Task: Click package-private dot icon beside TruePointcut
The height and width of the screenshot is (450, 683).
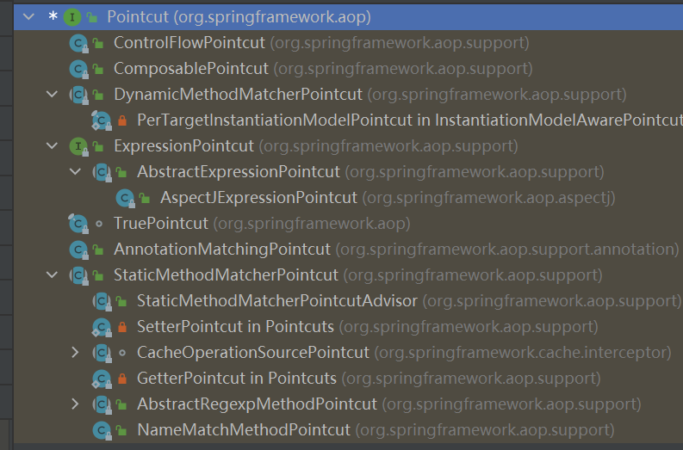Action: 99,224
